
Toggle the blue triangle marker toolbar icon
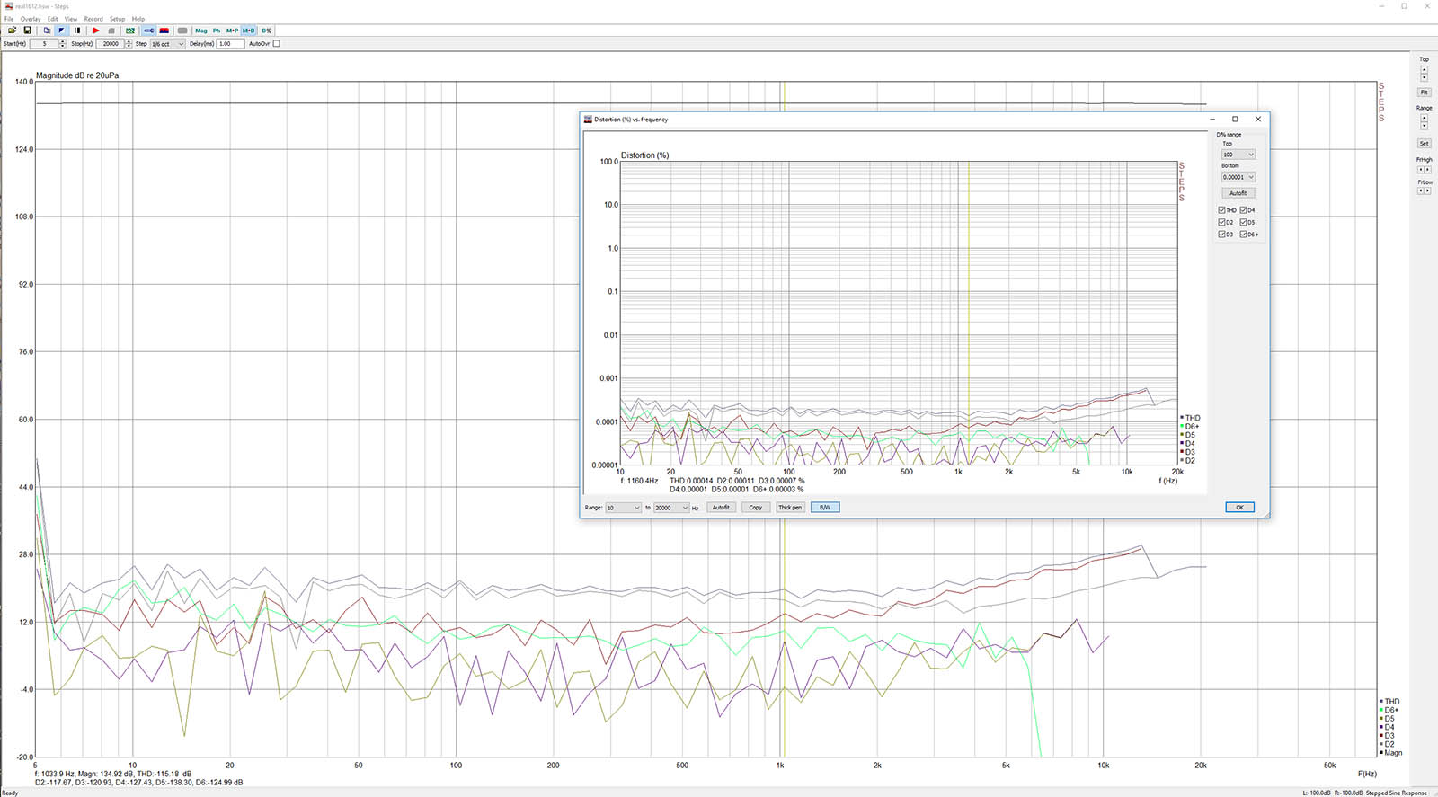(x=61, y=31)
